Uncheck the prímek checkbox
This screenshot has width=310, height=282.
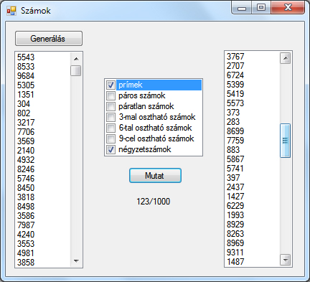(111, 85)
